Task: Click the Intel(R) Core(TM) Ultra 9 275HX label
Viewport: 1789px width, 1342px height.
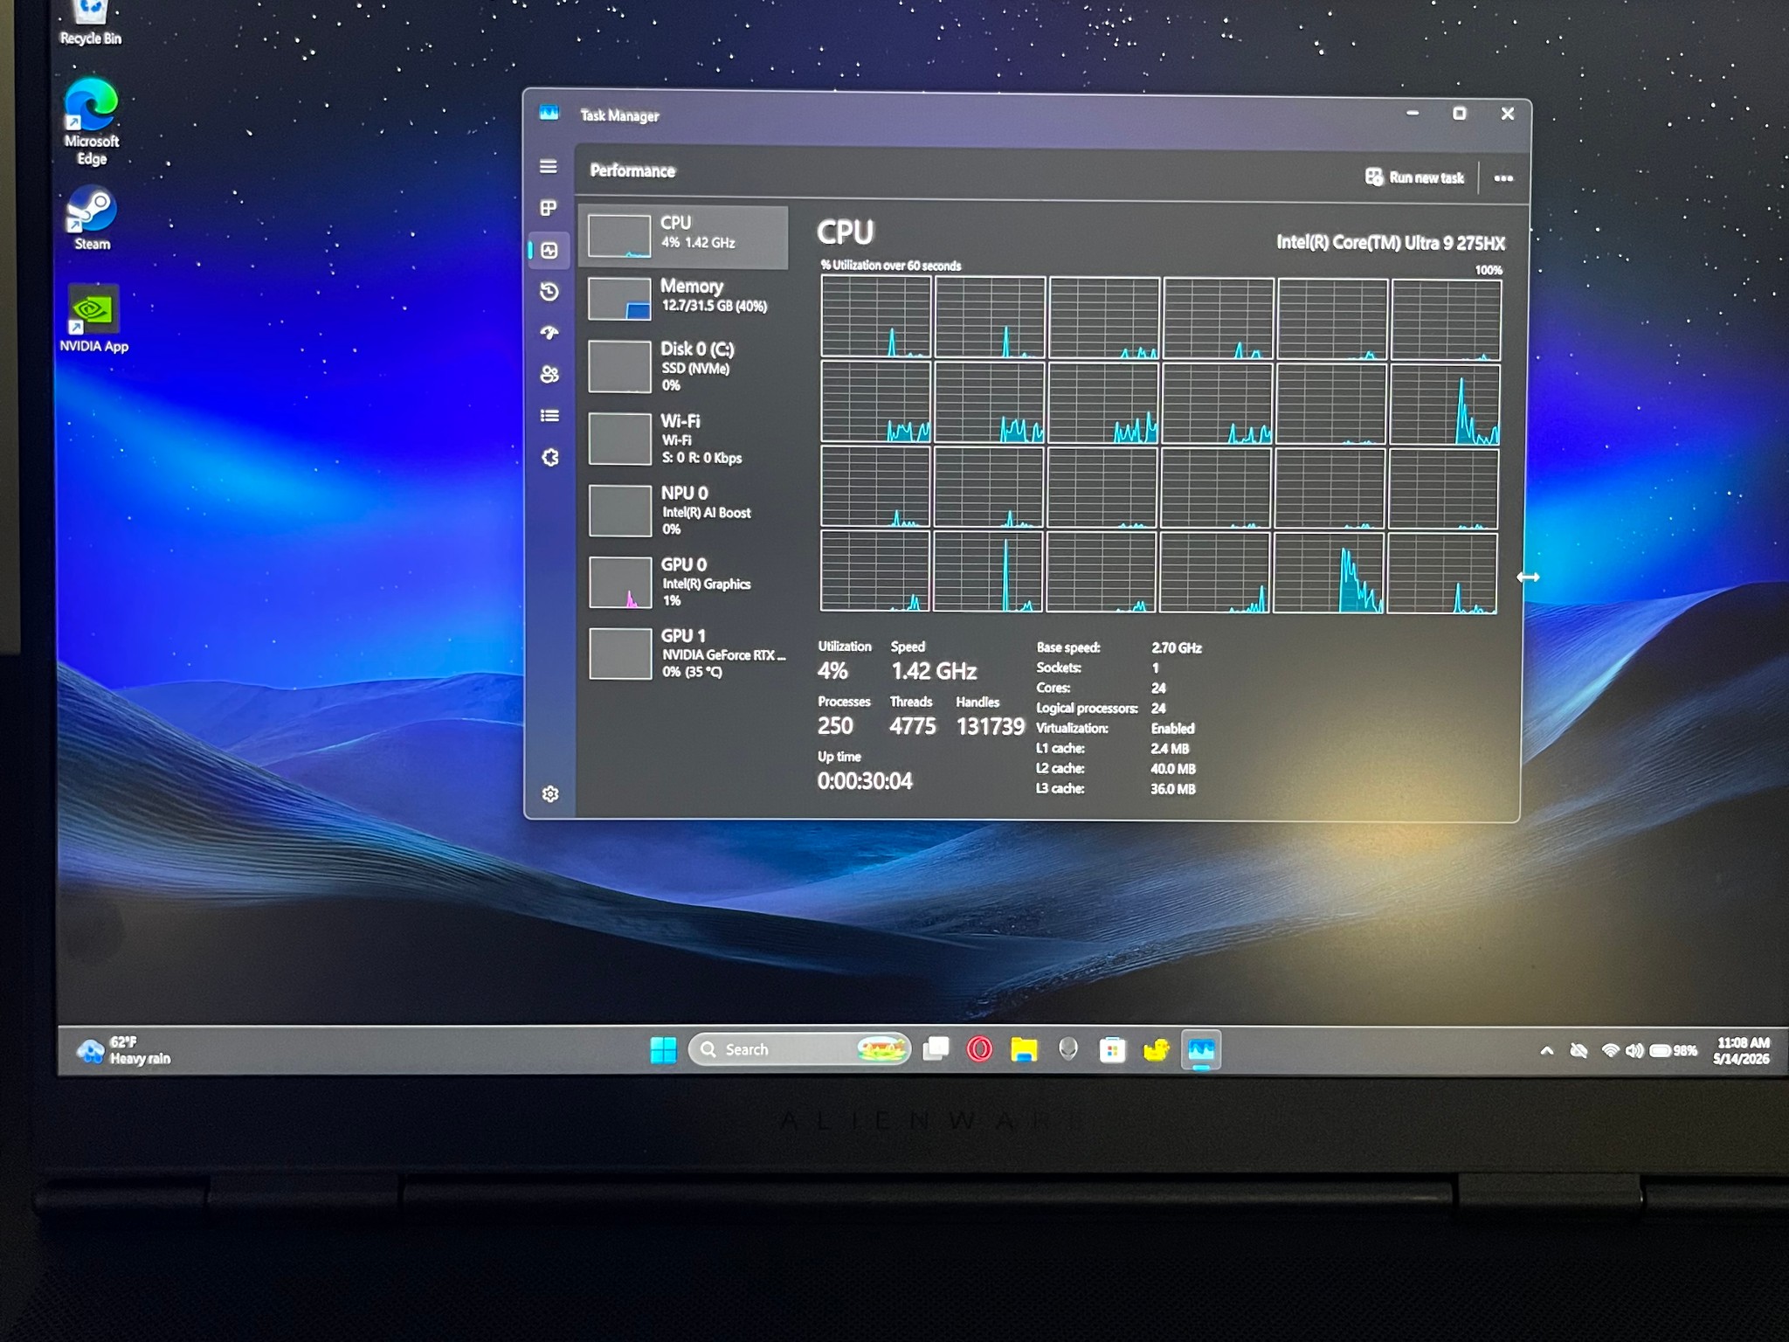Action: tap(1390, 243)
